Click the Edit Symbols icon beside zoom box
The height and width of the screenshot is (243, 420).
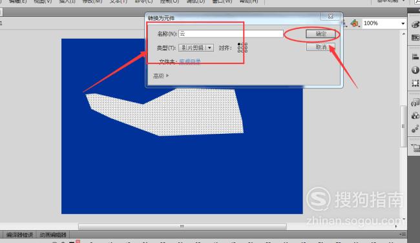pos(355,23)
